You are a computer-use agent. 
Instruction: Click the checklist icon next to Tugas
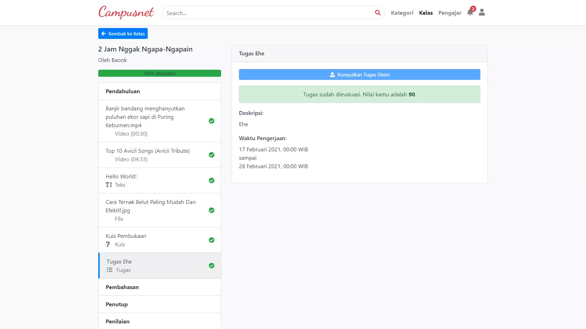(109, 270)
